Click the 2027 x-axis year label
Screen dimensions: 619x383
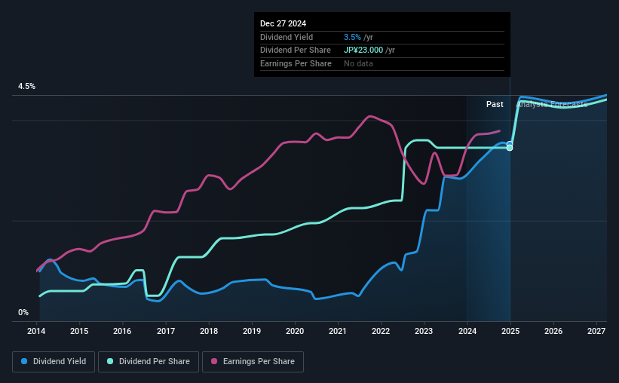tap(596, 331)
